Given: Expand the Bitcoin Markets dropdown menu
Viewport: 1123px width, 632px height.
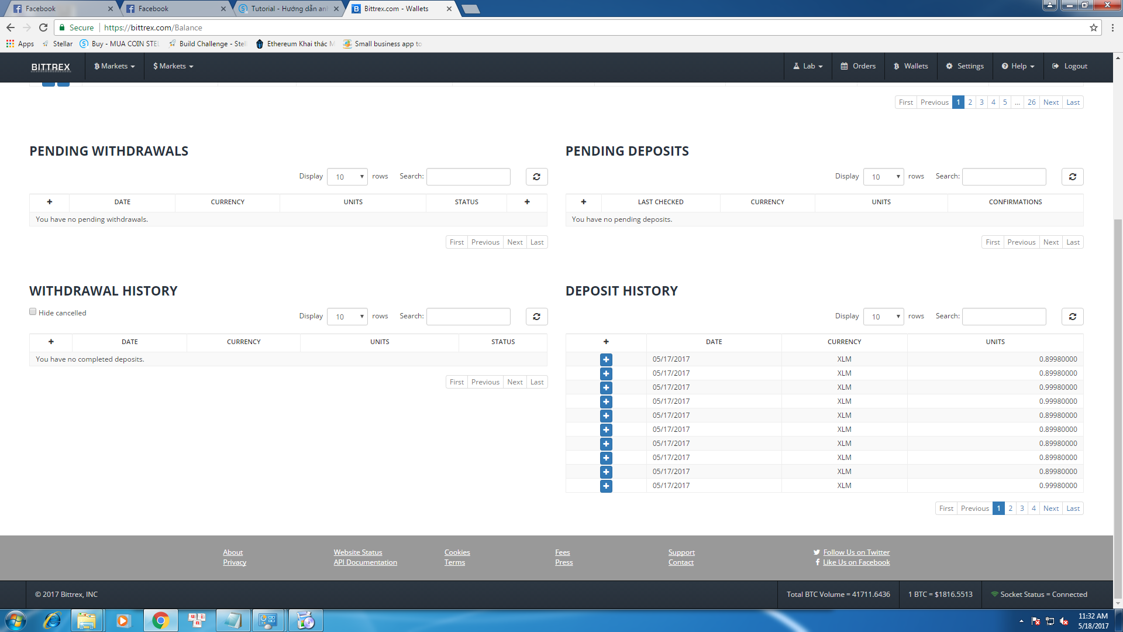Looking at the screenshot, I should click(x=115, y=66).
